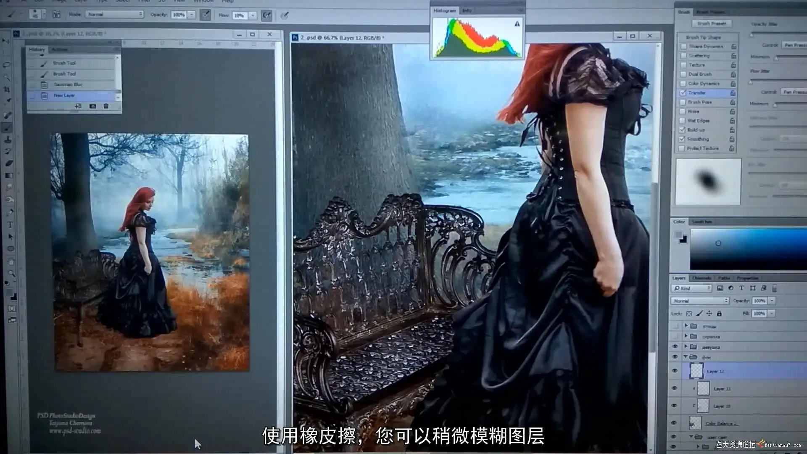The width and height of the screenshot is (807, 454).
Task: Toggle pressure for opacity icon
Action: 205,15
